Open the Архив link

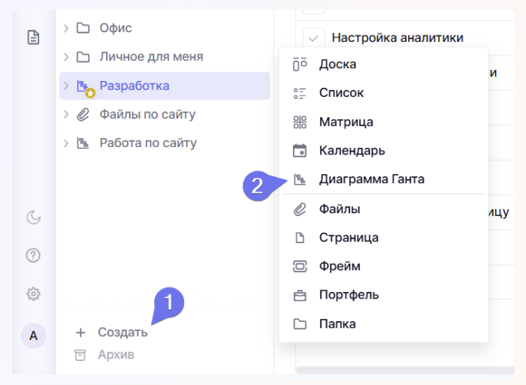click(x=116, y=354)
